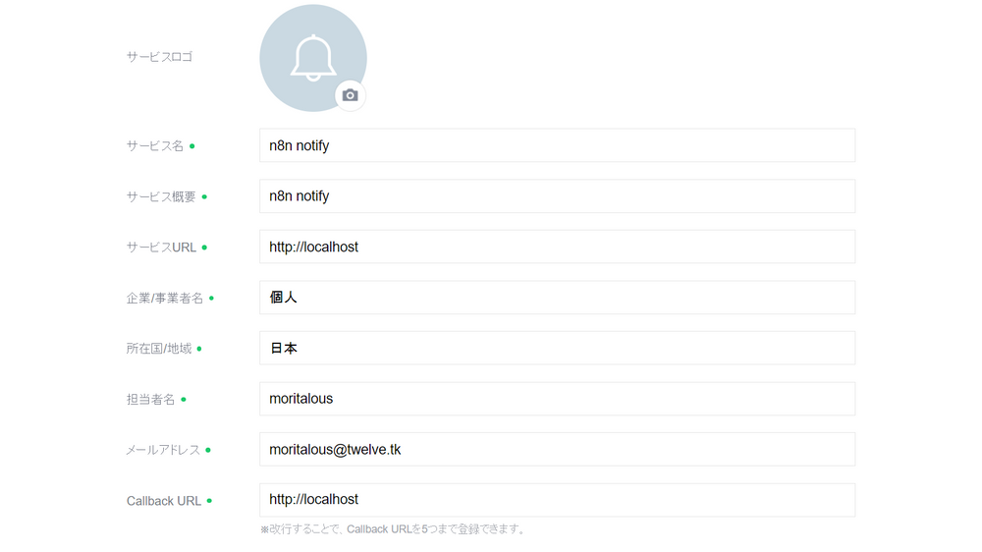Click the 担当者名 label text
The image size is (982, 552).
(x=150, y=399)
